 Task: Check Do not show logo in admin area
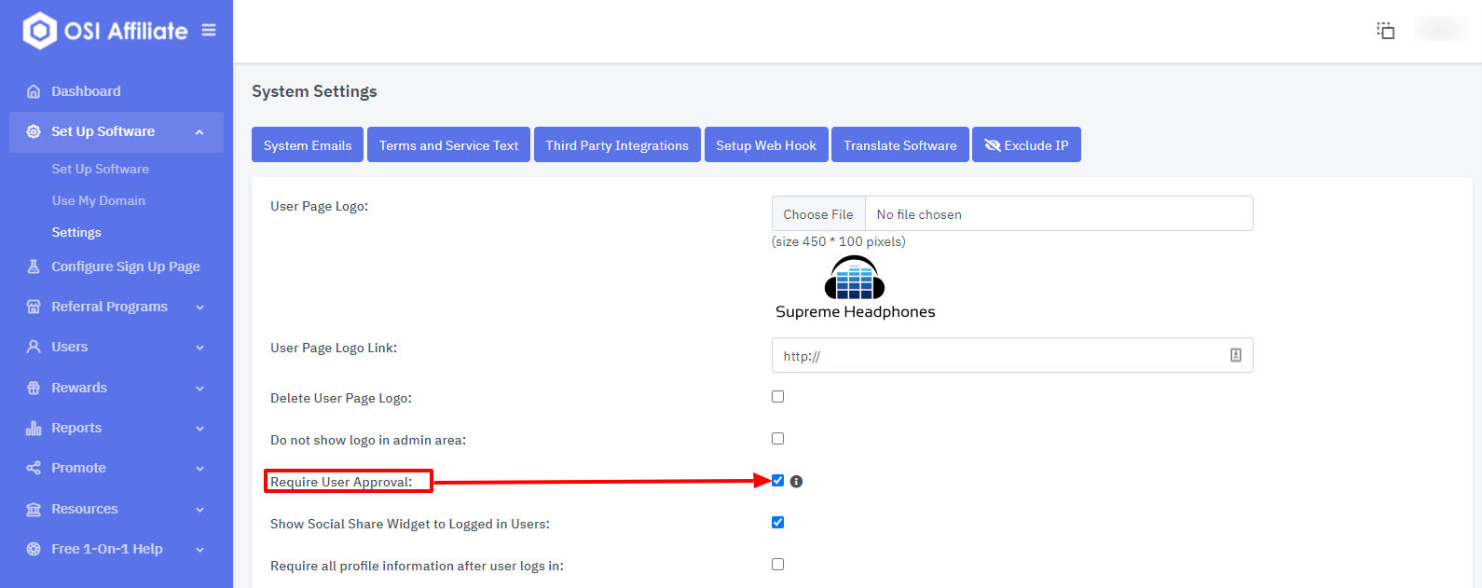pos(778,439)
